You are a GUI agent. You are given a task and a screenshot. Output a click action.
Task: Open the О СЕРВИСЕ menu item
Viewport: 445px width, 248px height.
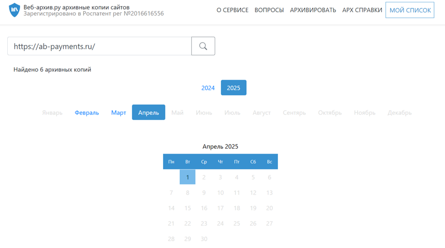click(x=233, y=10)
